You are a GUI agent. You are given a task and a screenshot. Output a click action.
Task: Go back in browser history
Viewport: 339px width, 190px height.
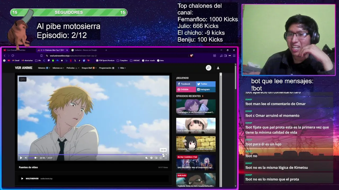point(5,56)
